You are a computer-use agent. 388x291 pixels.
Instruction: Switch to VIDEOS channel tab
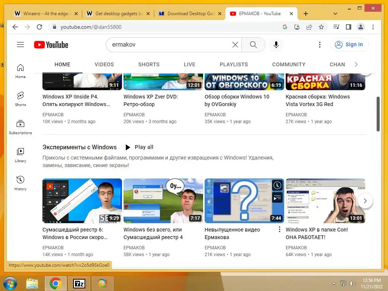click(x=104, y=64)
